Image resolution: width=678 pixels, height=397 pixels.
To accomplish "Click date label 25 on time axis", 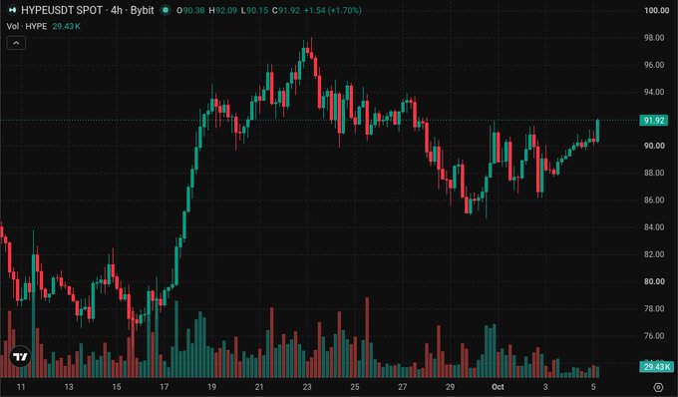I will (355, 387).
